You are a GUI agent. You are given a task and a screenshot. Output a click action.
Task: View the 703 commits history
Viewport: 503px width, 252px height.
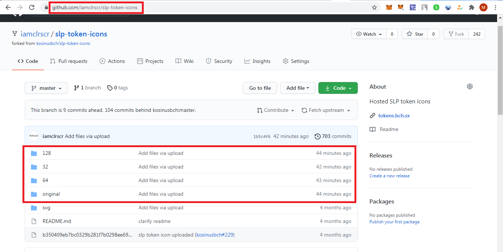point(333,136)
